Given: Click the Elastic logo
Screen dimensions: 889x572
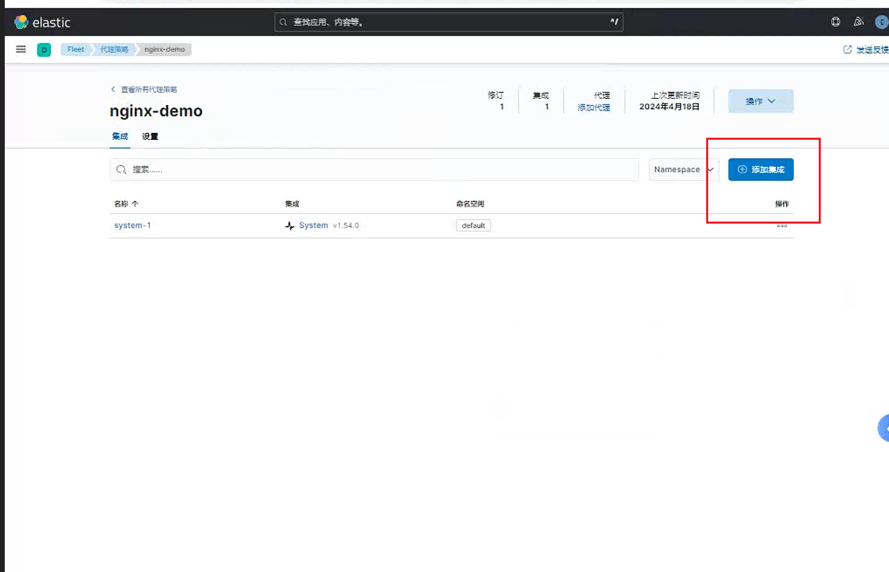Looking at the screenshot, I should (42, 22).
